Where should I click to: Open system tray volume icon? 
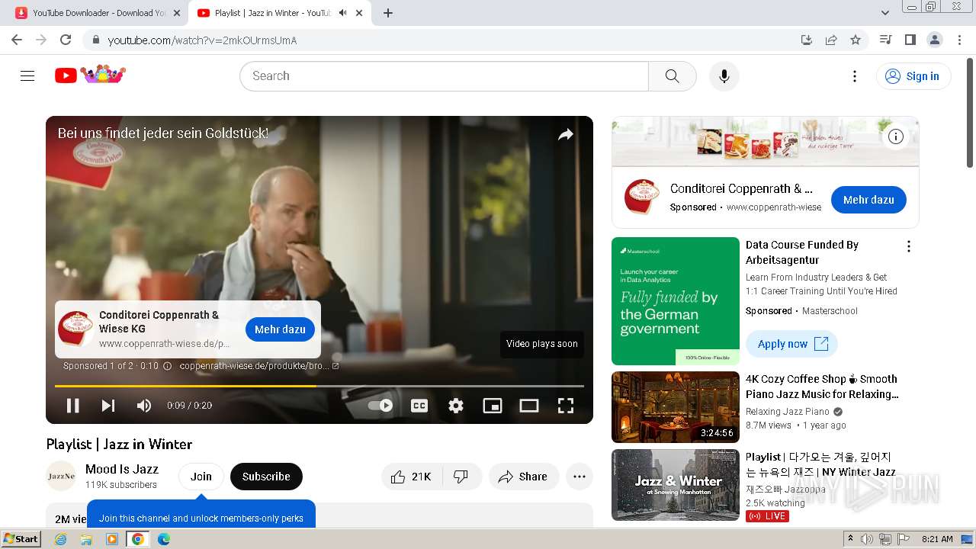867,539
